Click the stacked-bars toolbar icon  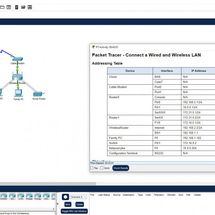coord(23,7)
